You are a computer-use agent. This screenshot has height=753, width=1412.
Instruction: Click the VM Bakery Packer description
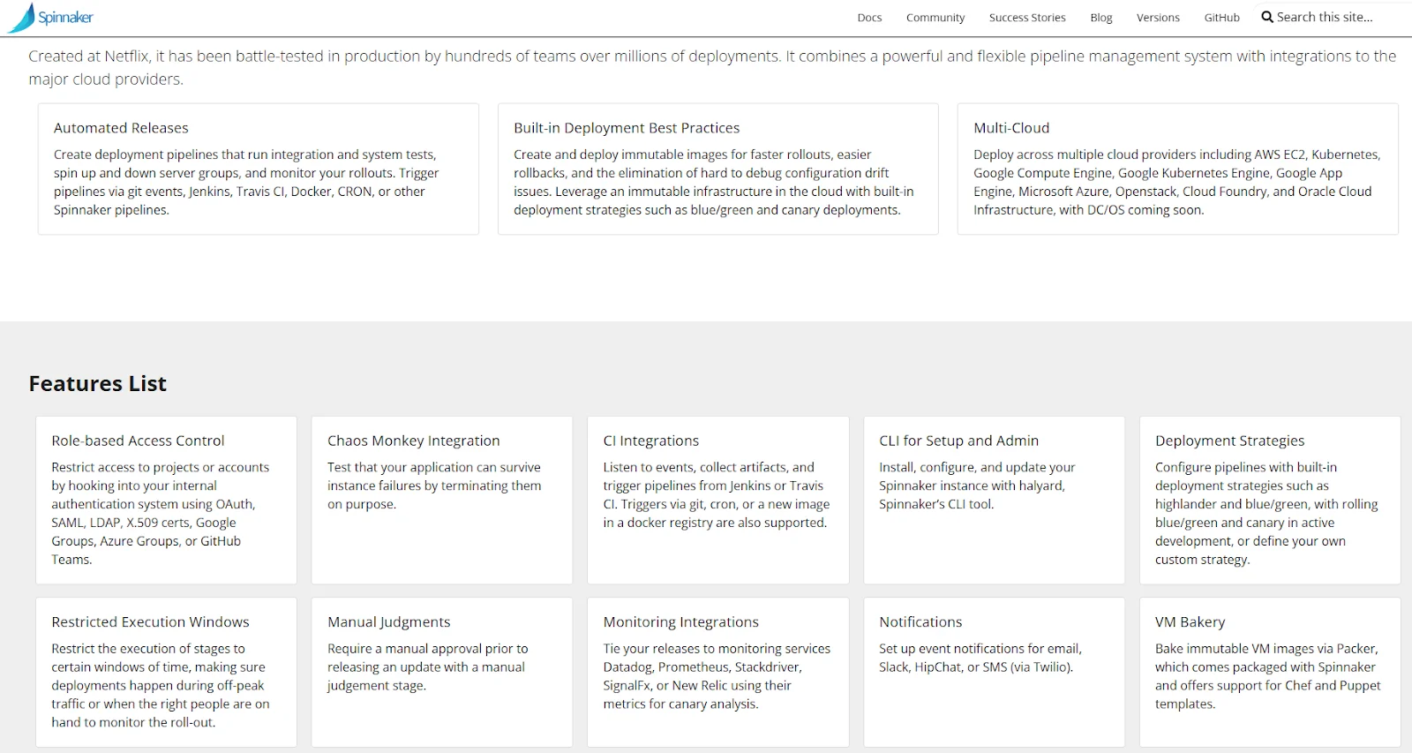[x=1268, y=676]
